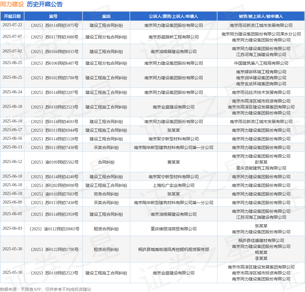305x292 pixels.
Task: Select the 案由 column header
Action: pos(106,16)
